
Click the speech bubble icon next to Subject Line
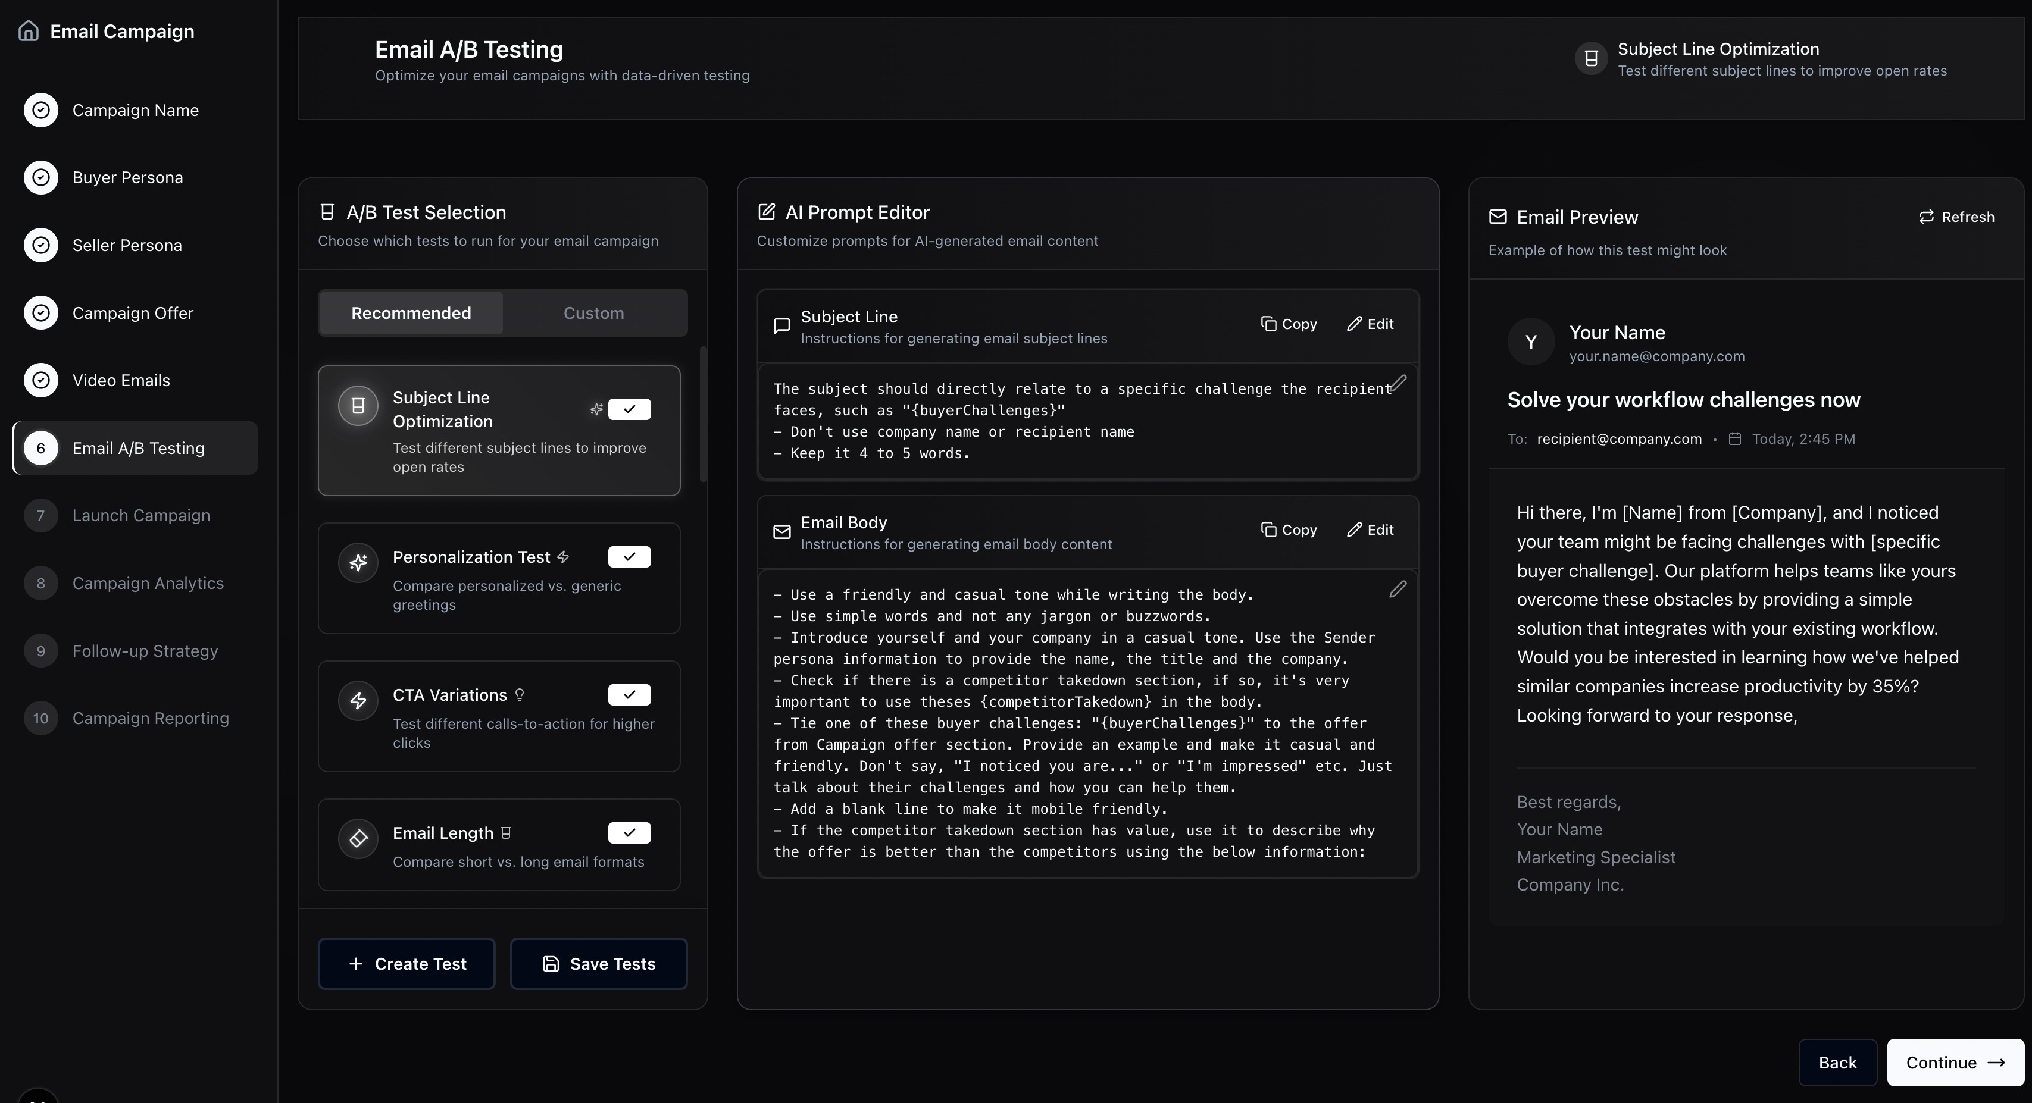781,325
